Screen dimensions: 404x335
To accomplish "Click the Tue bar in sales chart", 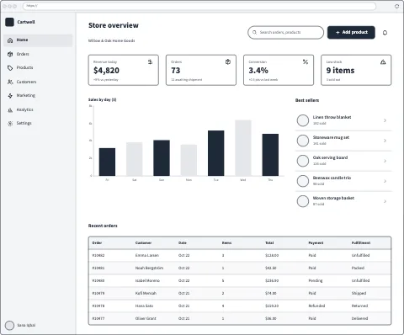I will [216, 153].
